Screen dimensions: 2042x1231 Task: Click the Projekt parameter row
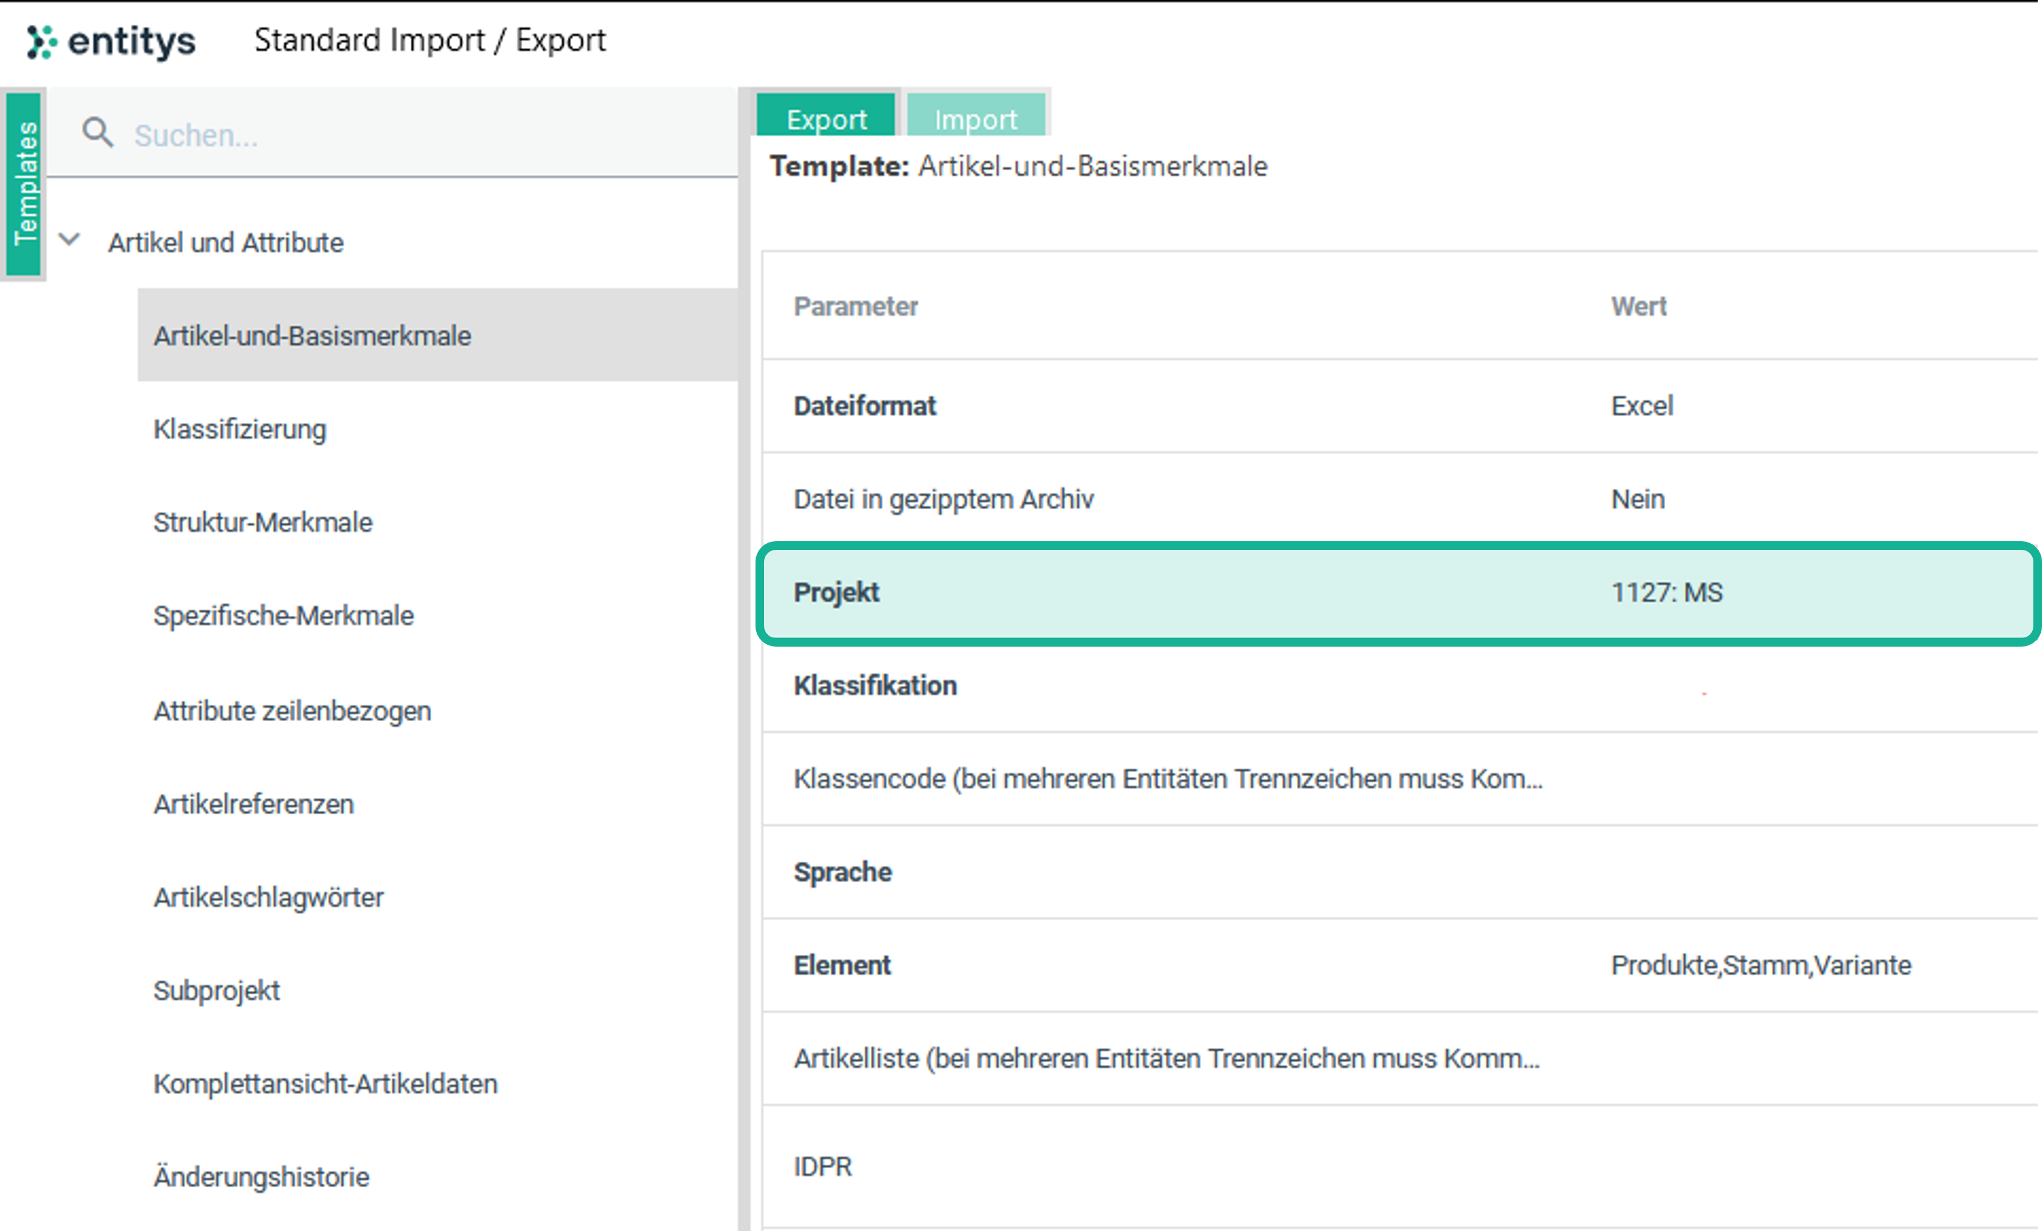(1400, 592)
